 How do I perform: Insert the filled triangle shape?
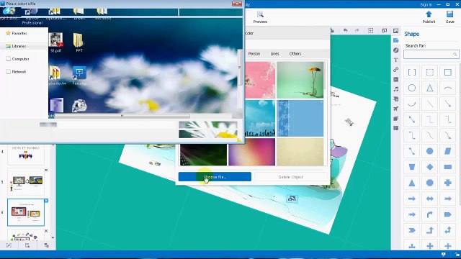point(412,183)
